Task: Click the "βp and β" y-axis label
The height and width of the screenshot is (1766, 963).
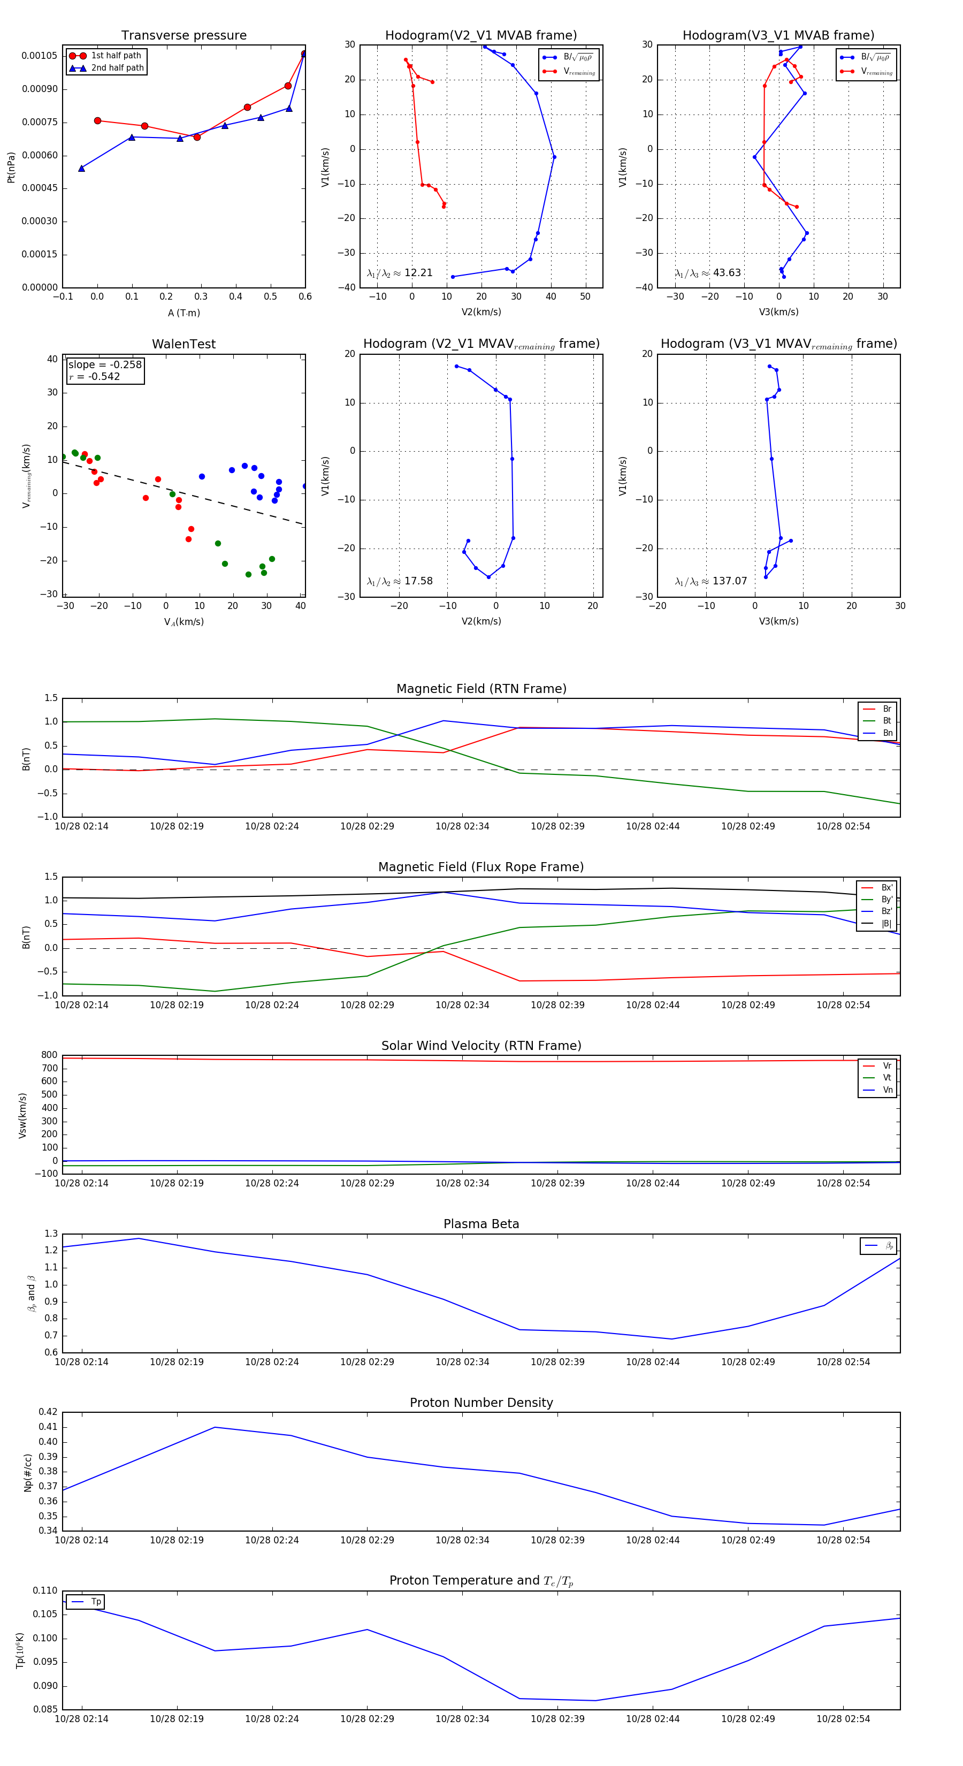Action: 31,1293
